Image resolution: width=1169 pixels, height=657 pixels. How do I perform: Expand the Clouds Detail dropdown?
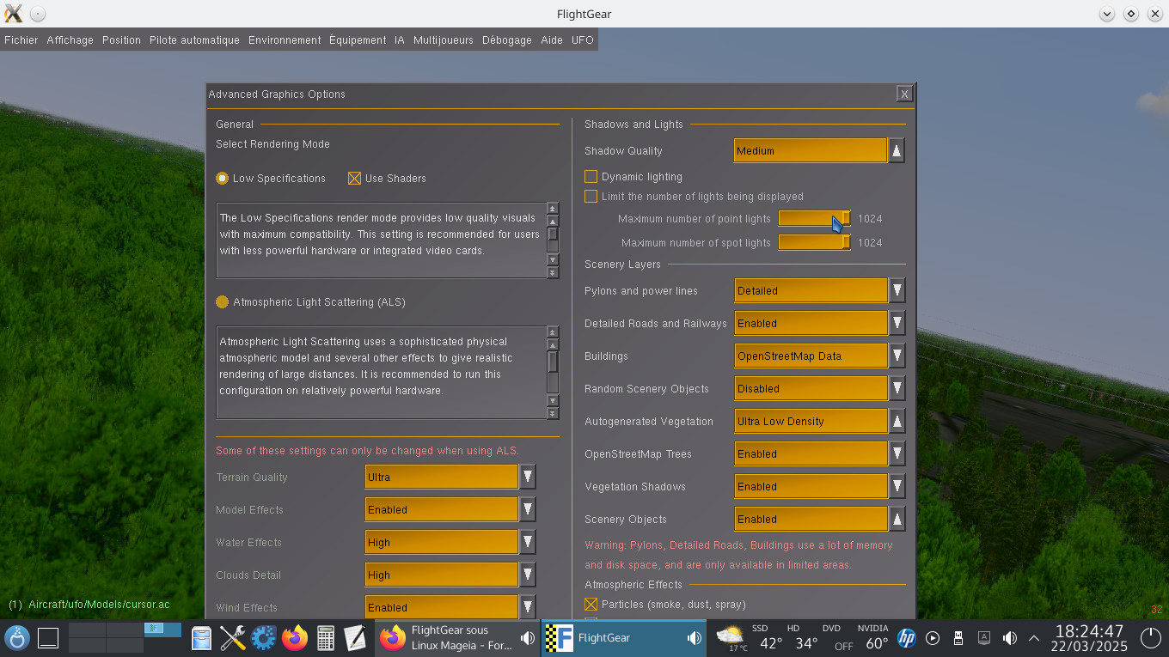528,575
